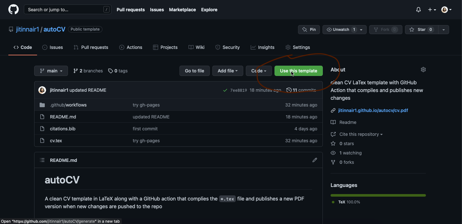Viewport: 462px width, 224px height.
Task: Open Marketplace in top navigation
Action: (182, 10)
